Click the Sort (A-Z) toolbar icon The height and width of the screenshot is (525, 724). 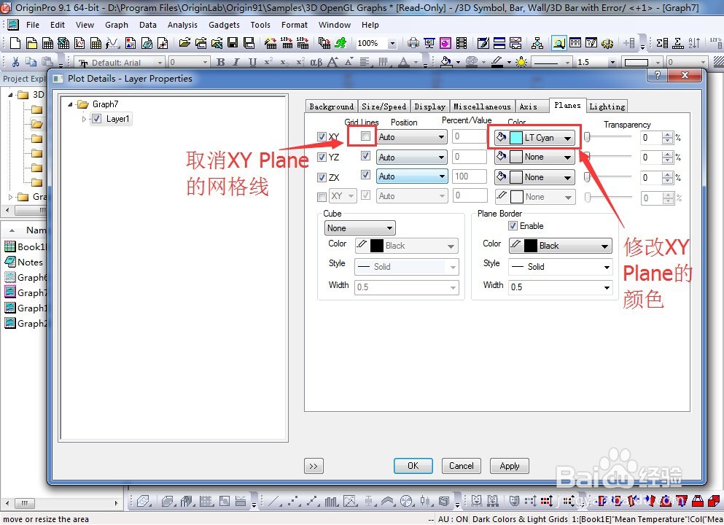(694, 44)
